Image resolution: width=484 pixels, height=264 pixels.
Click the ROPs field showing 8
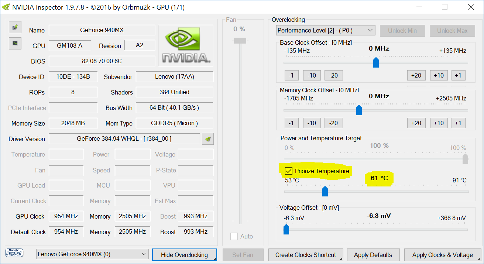coord(73,92)
